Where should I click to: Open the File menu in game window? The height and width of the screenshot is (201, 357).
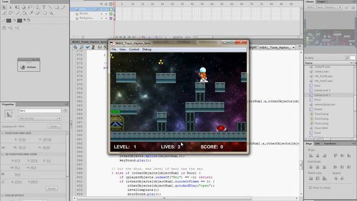tap(114, 50)
